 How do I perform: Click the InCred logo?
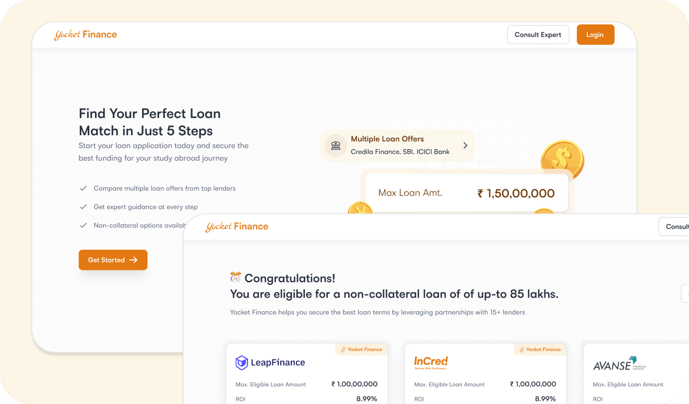point(431,362)
